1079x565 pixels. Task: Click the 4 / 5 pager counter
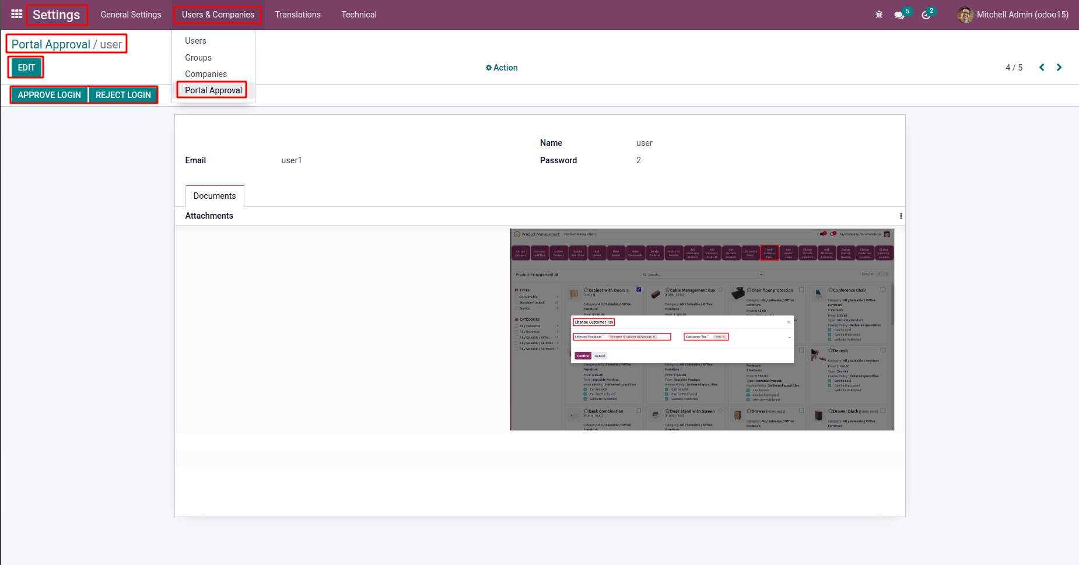point(1014,68)
